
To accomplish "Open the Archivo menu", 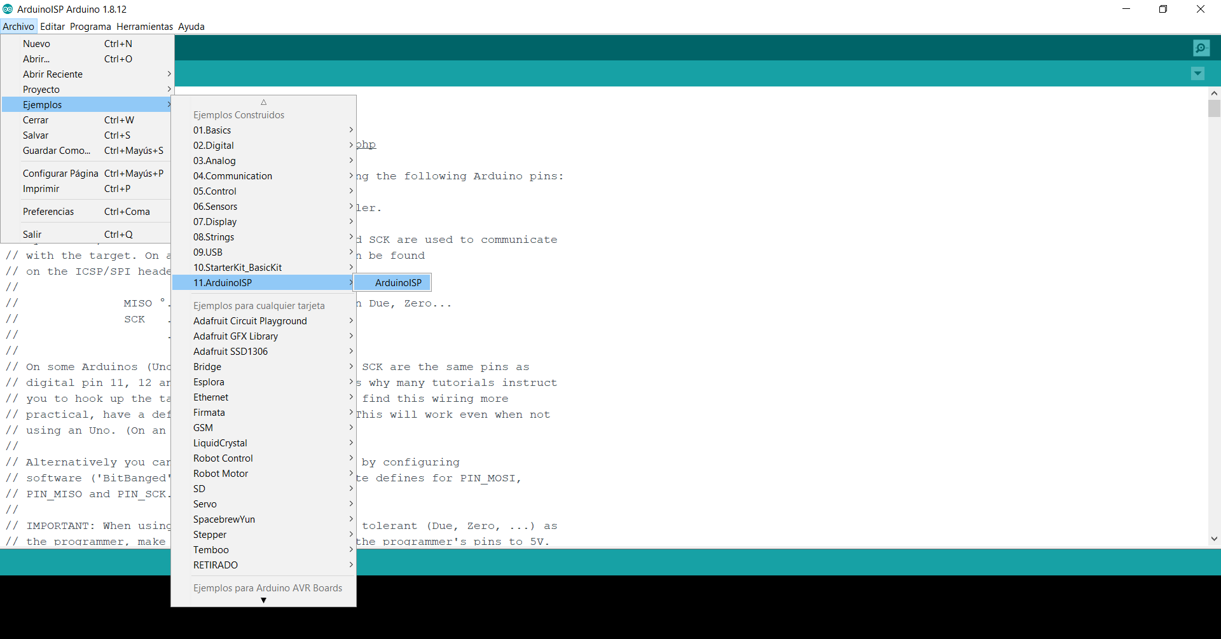I will tap(18, 26).
